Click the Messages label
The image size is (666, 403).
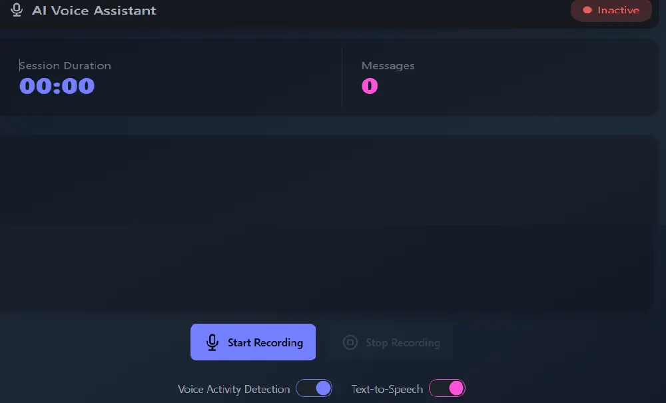click(388, 66)
